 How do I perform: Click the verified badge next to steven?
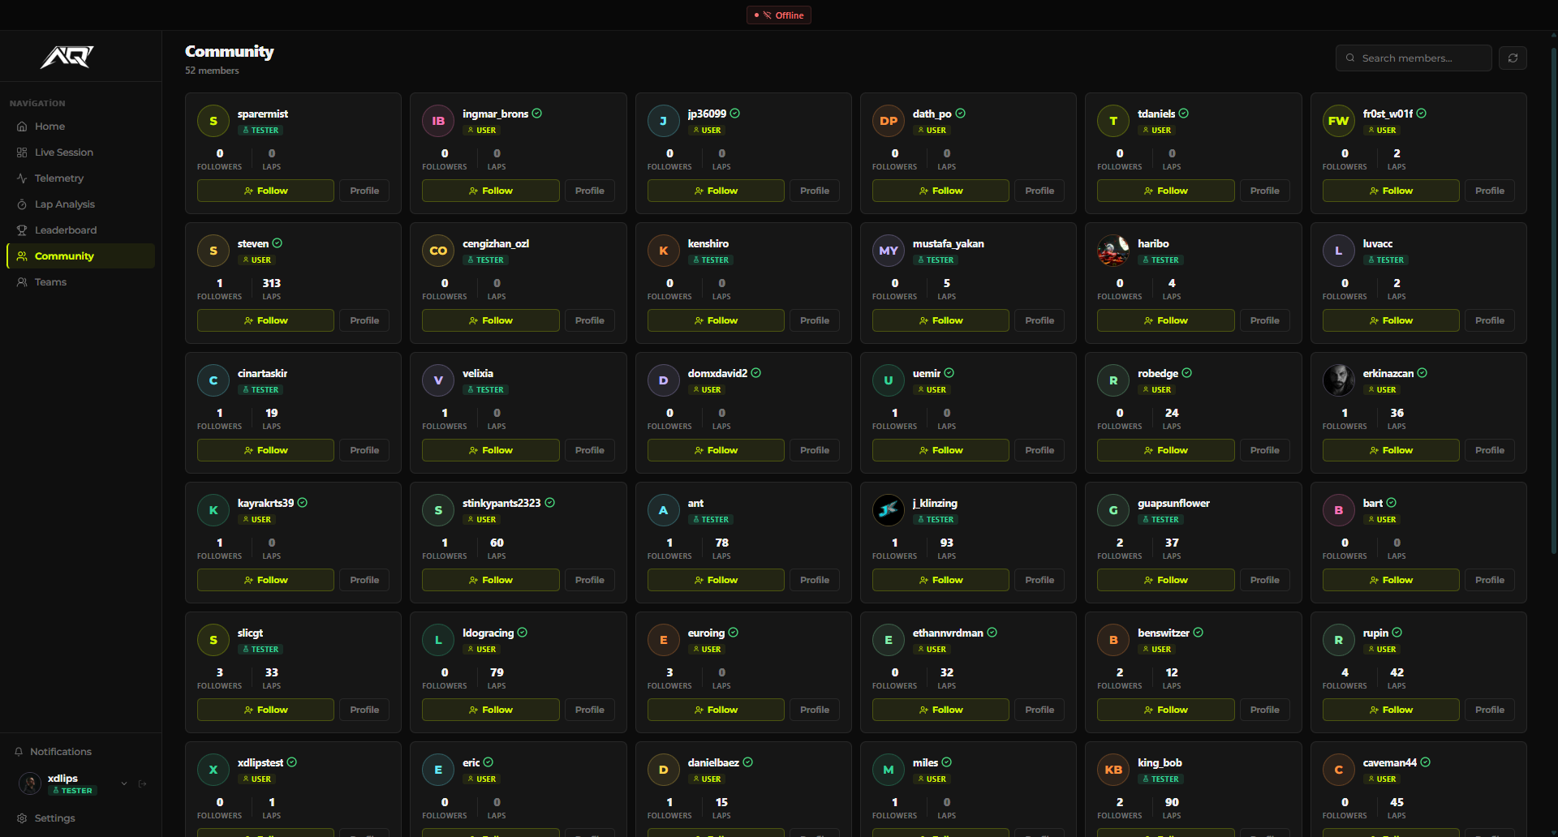tap(278, 243)
